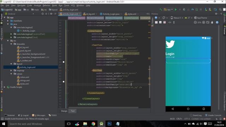Screen dimensions: 226x127
Task: Toggle the 1: Project tool window strip
Action: 1,18
